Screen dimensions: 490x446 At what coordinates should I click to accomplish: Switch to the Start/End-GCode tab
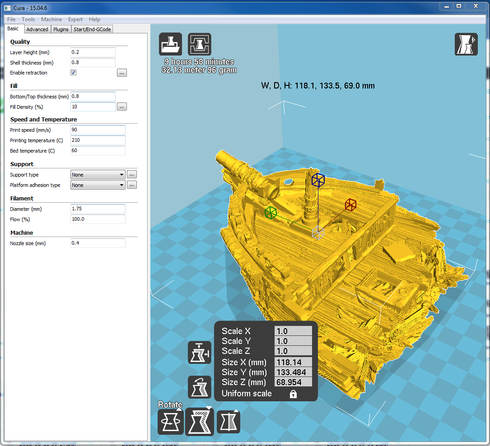click(x=92, y=29)
